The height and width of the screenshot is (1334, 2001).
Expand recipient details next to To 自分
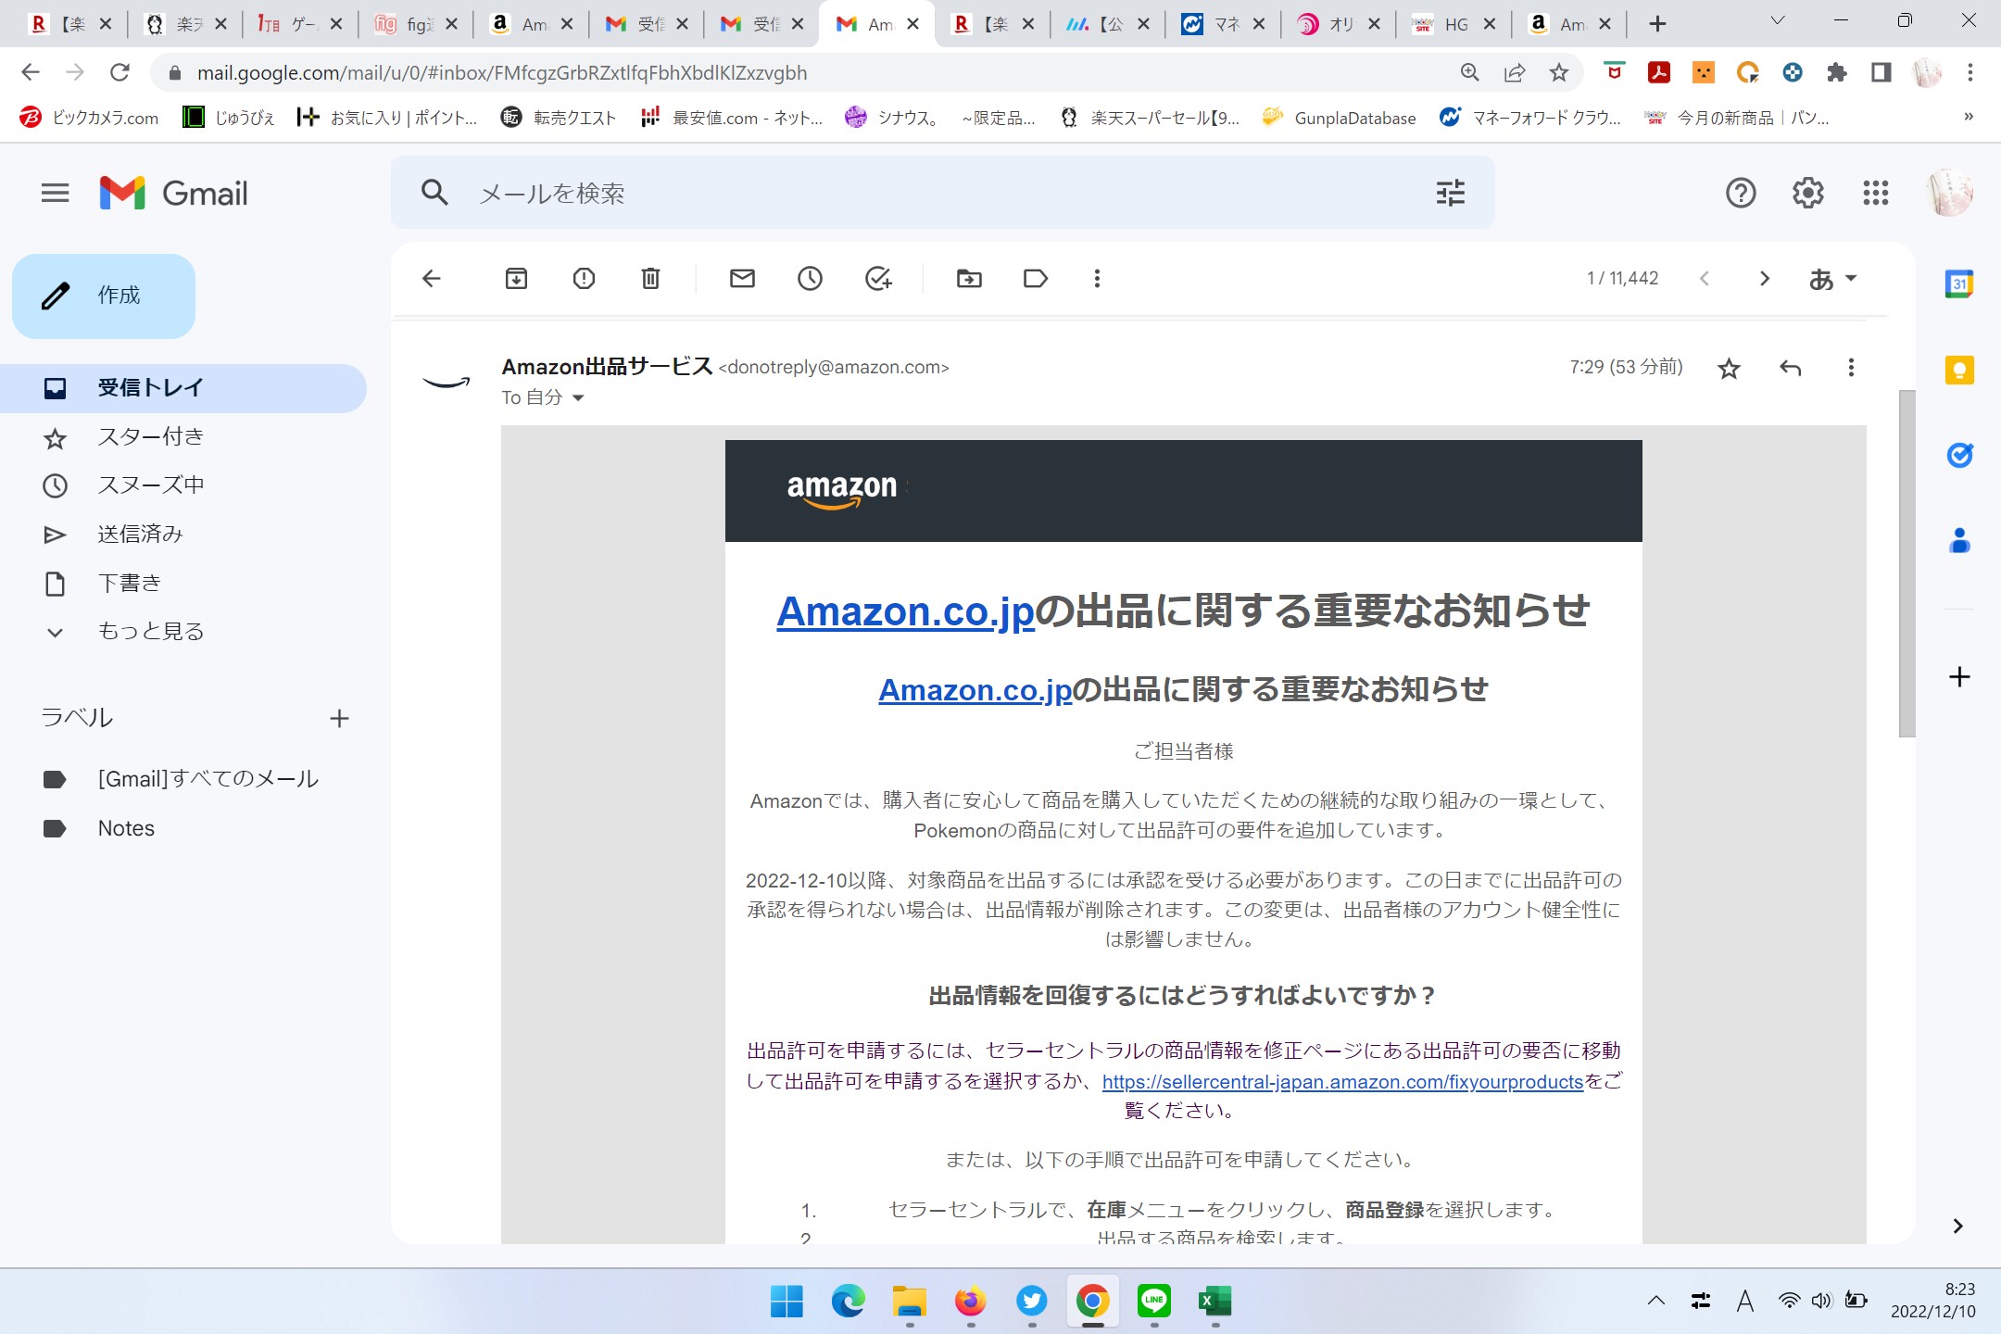tap(578, 398)
